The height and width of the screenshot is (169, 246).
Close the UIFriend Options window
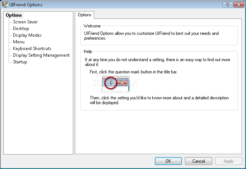coord(238,4)
